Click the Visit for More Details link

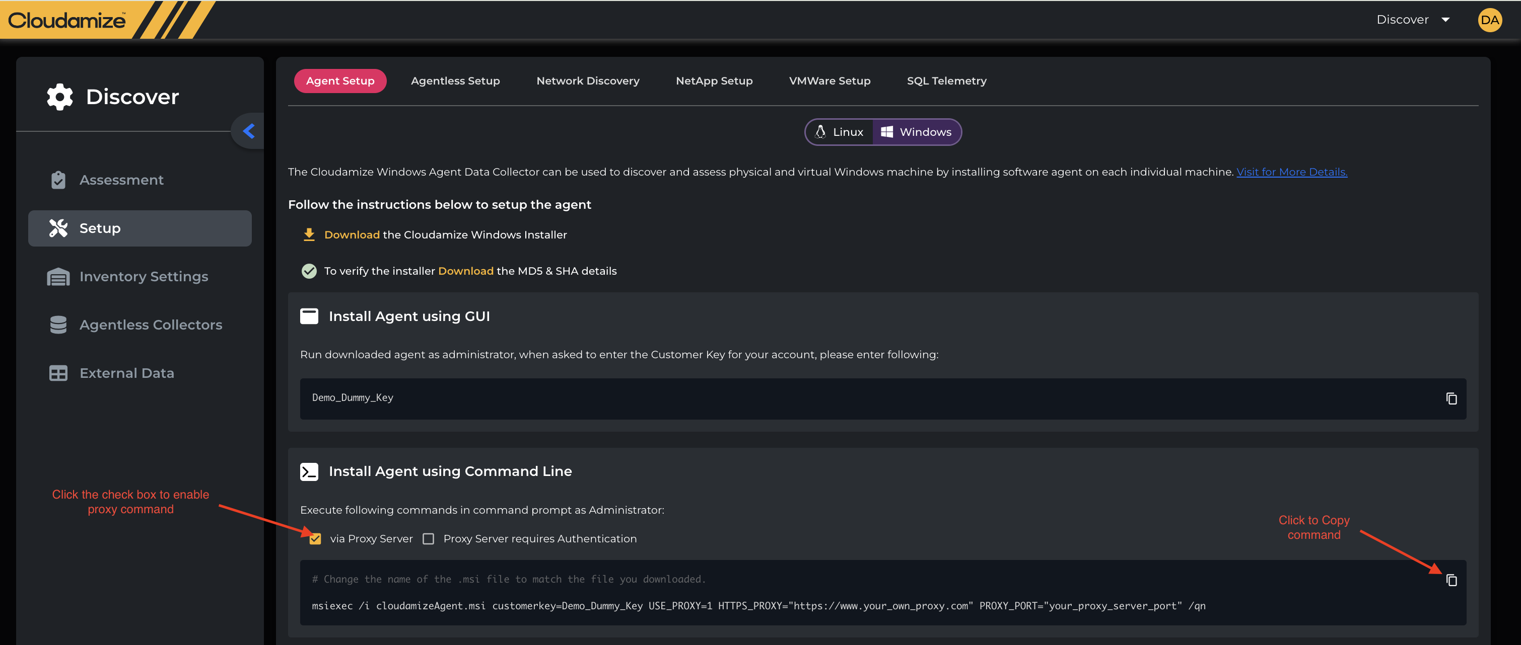point(1291,172)
